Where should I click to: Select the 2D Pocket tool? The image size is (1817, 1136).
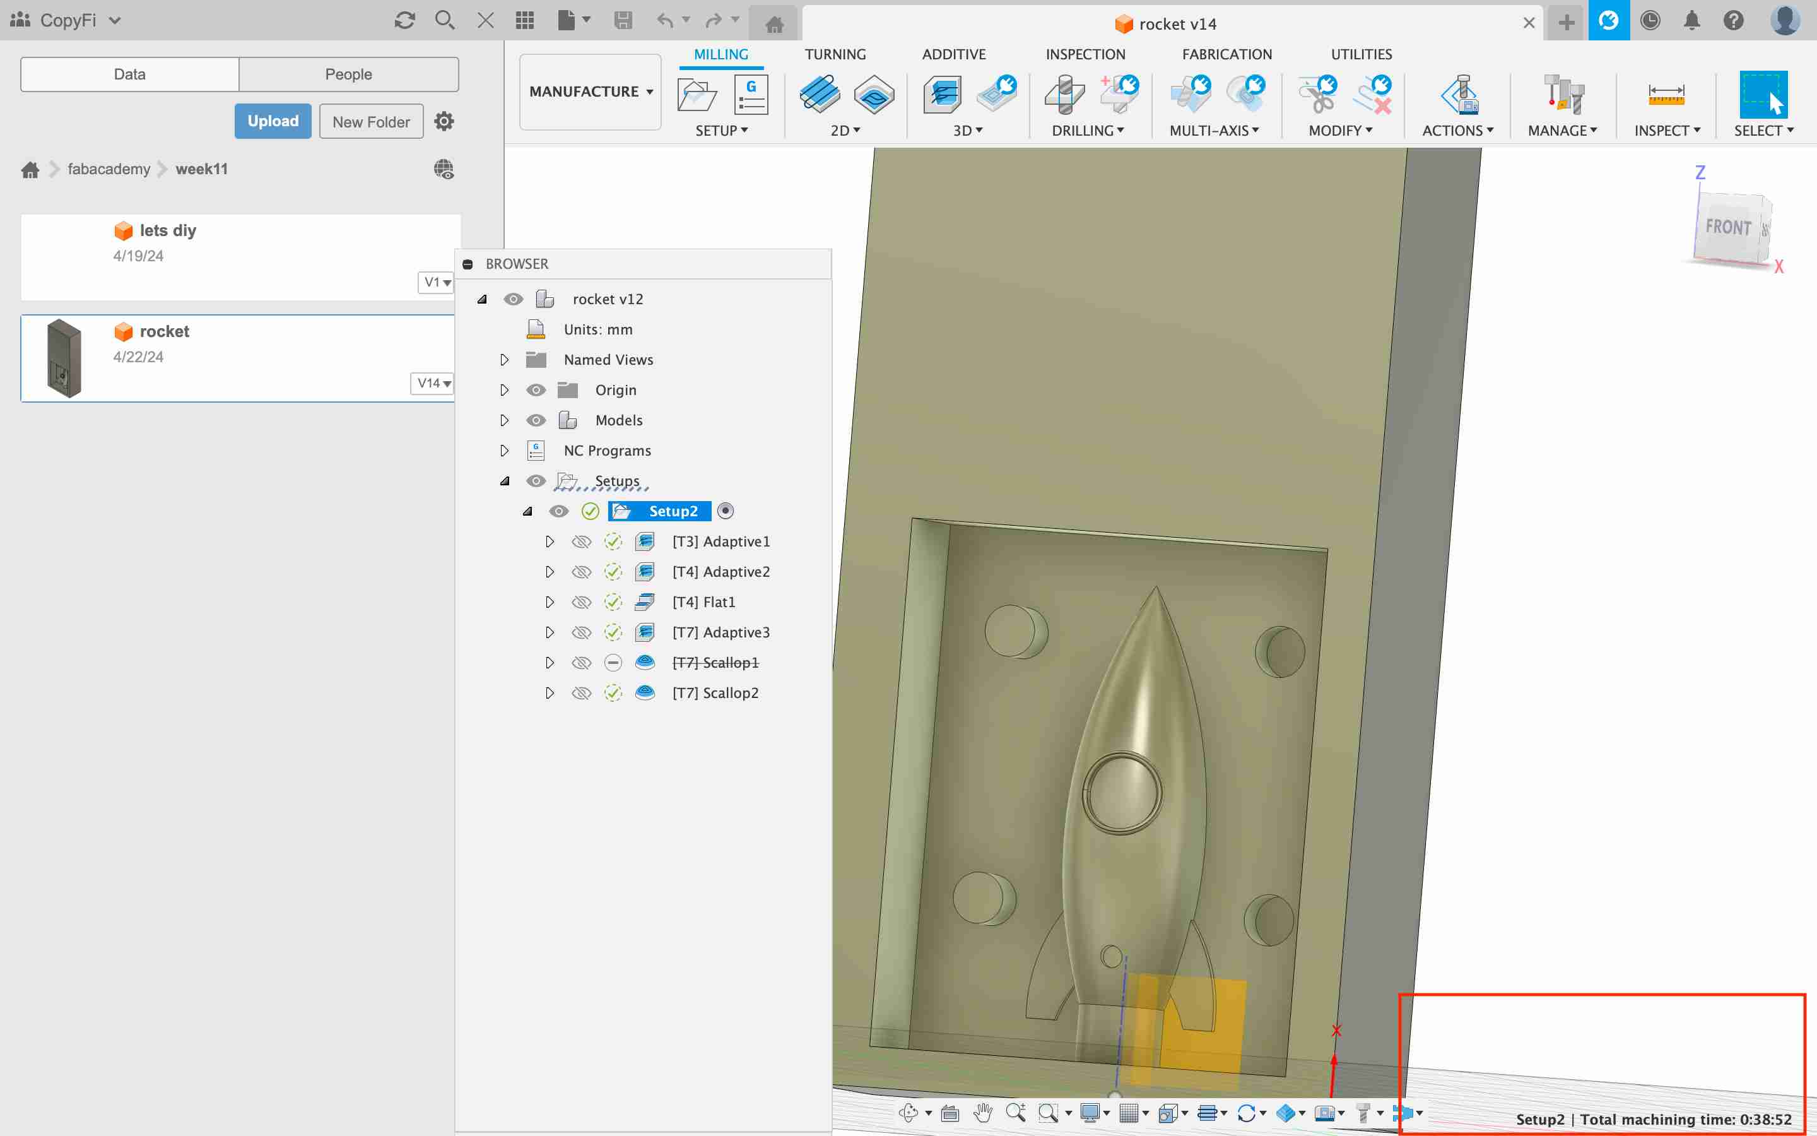874,95
